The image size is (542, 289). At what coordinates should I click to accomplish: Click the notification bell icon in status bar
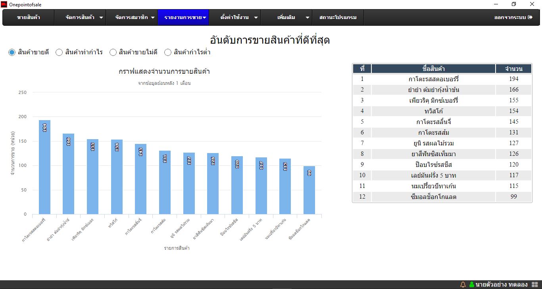click(x=463, y=285)
